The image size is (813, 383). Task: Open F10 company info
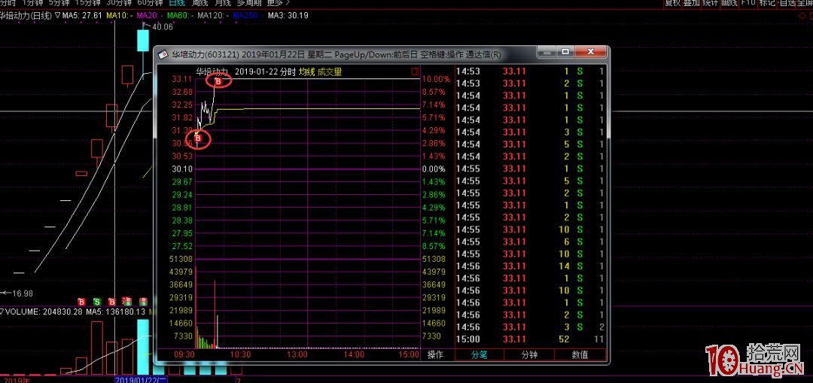pyautogui.click(x=748, y=3)
